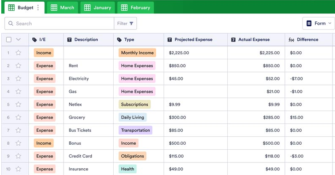The width and height of the screenshot is (335, 175).
Task: Star the Grocery row
Action: [18, 118]
